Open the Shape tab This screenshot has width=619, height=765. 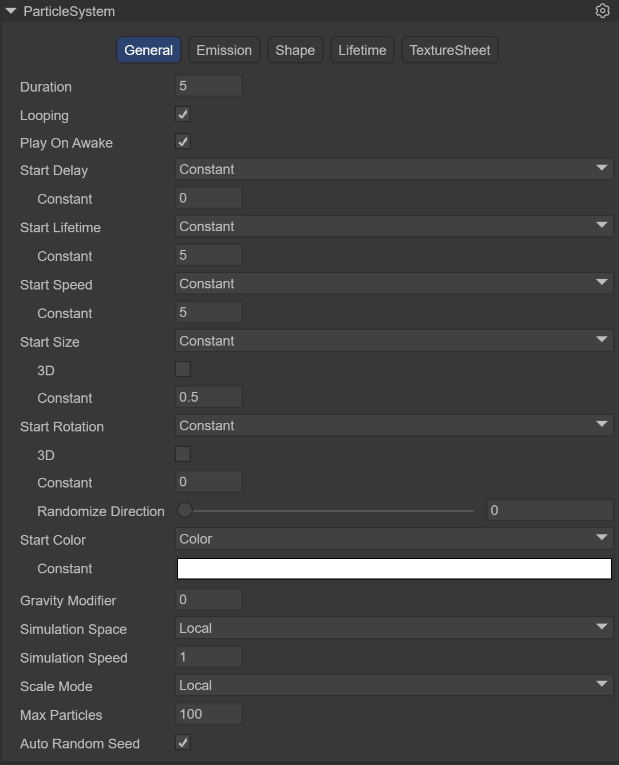point(295,50)
